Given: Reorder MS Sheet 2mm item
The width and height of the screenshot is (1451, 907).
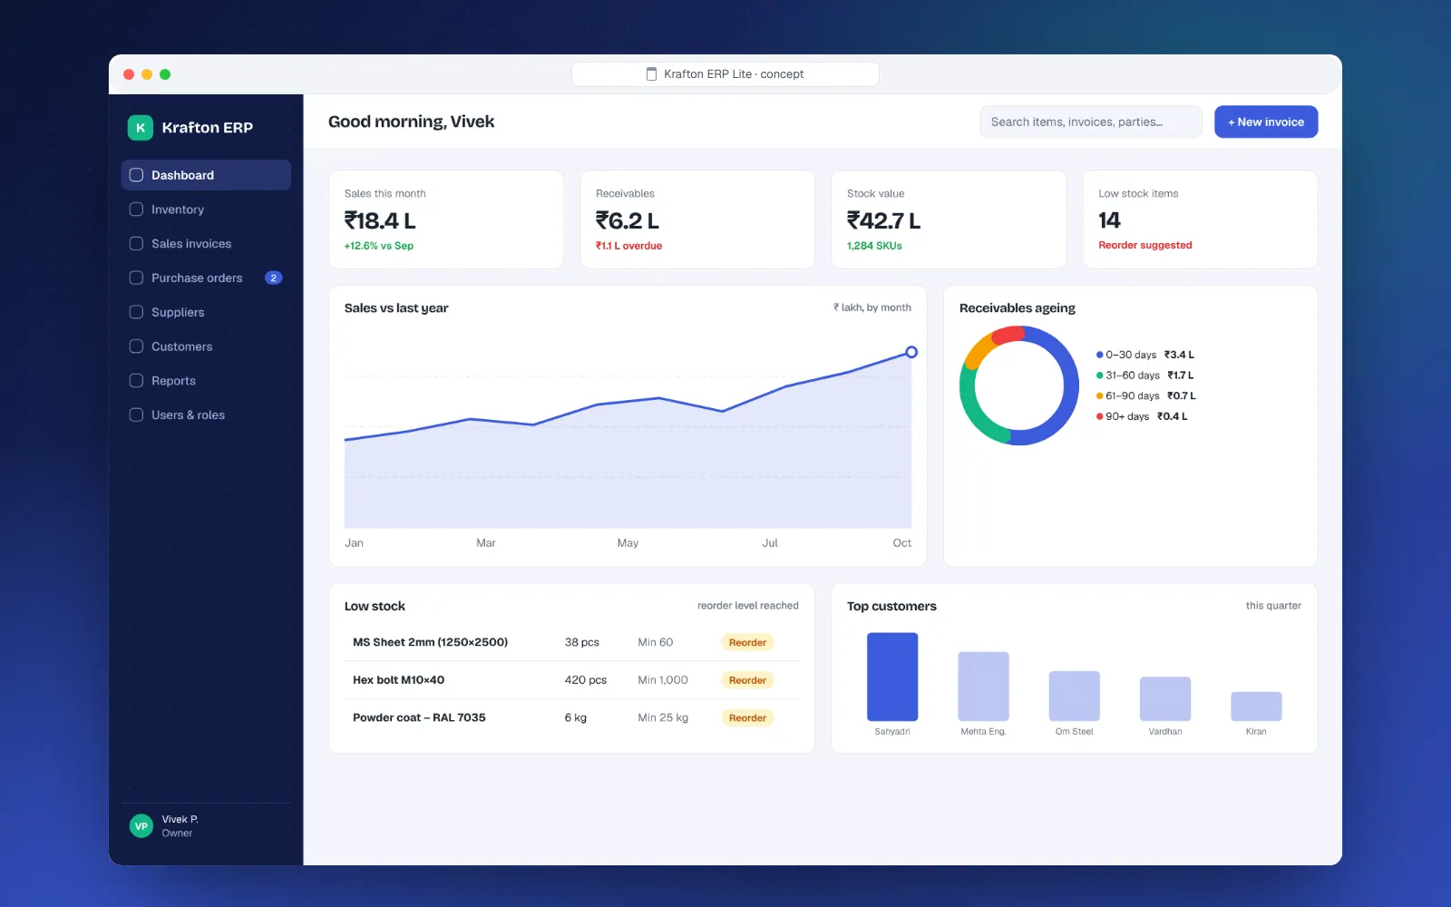Looking at the screenshot, I should click(x=748, y=642).
